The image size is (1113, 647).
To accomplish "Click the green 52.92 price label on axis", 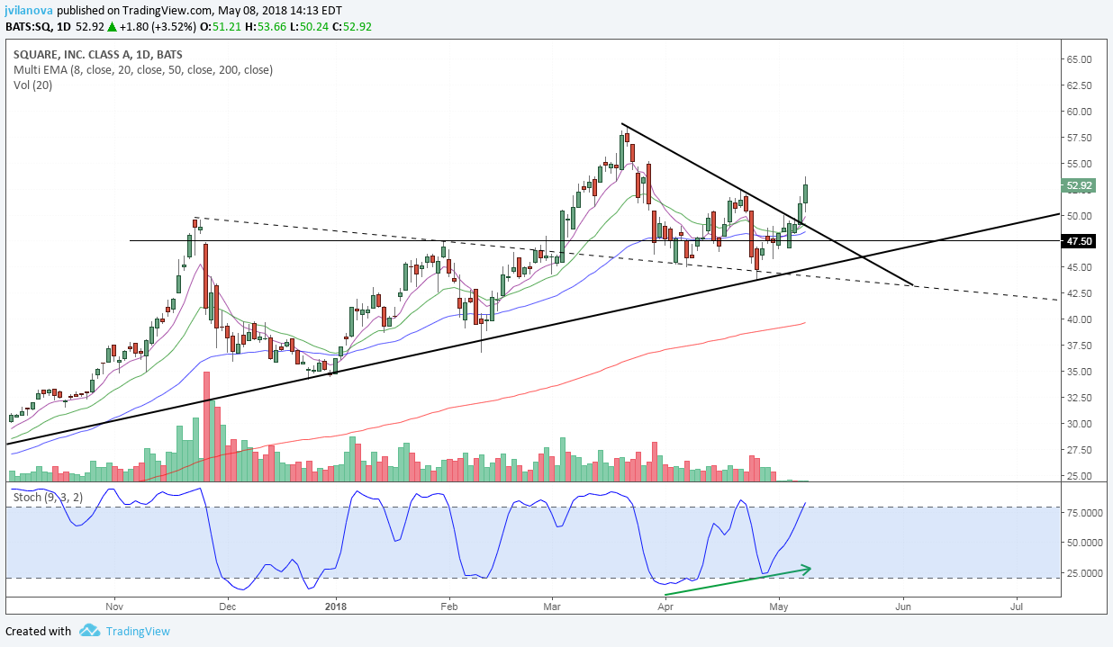I will point(1079,186).
